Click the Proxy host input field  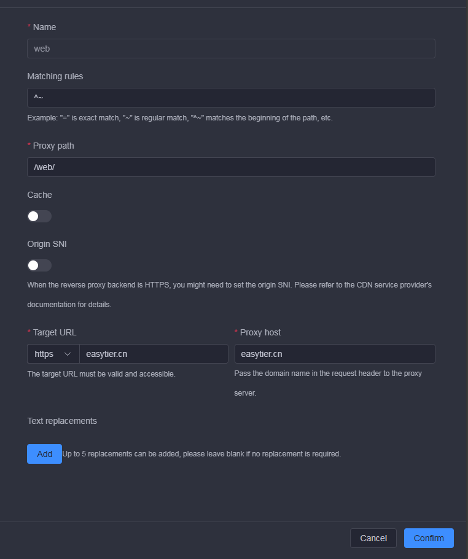point(335,354)
